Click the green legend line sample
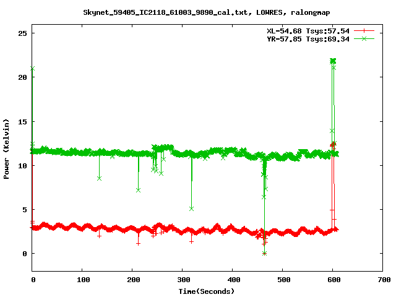Image resolution: width=396 pixels, height=297 pixels. (364, 38)
